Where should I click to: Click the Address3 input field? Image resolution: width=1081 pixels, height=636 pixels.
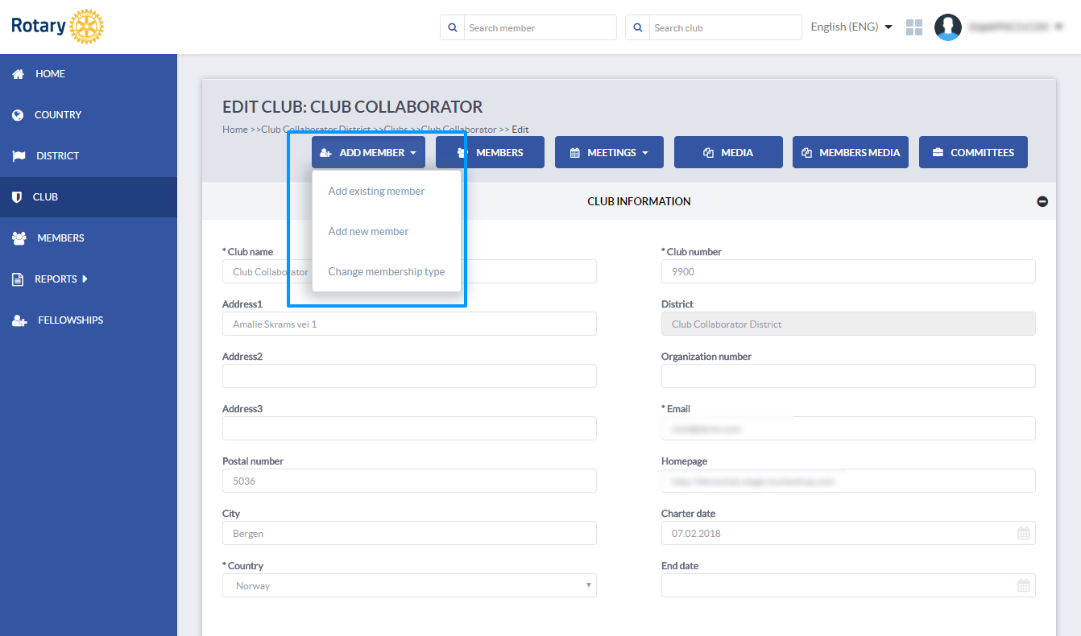[409, 428]
